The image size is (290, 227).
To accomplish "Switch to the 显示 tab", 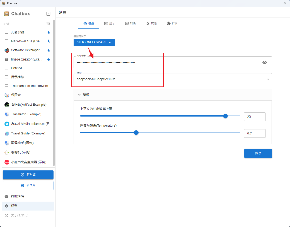I will (110, 23).
